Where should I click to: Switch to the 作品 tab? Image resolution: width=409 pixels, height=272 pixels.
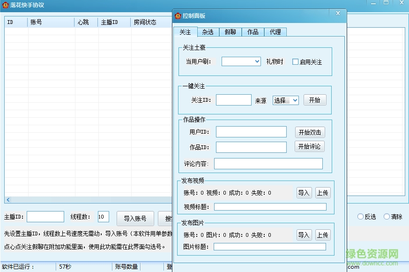[253, 32]
